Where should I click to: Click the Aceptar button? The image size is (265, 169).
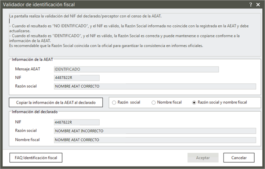tap(203, 157)
